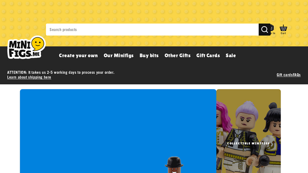Open the Our Minifigs menu
Screen dimensions: 308x173
119,55
